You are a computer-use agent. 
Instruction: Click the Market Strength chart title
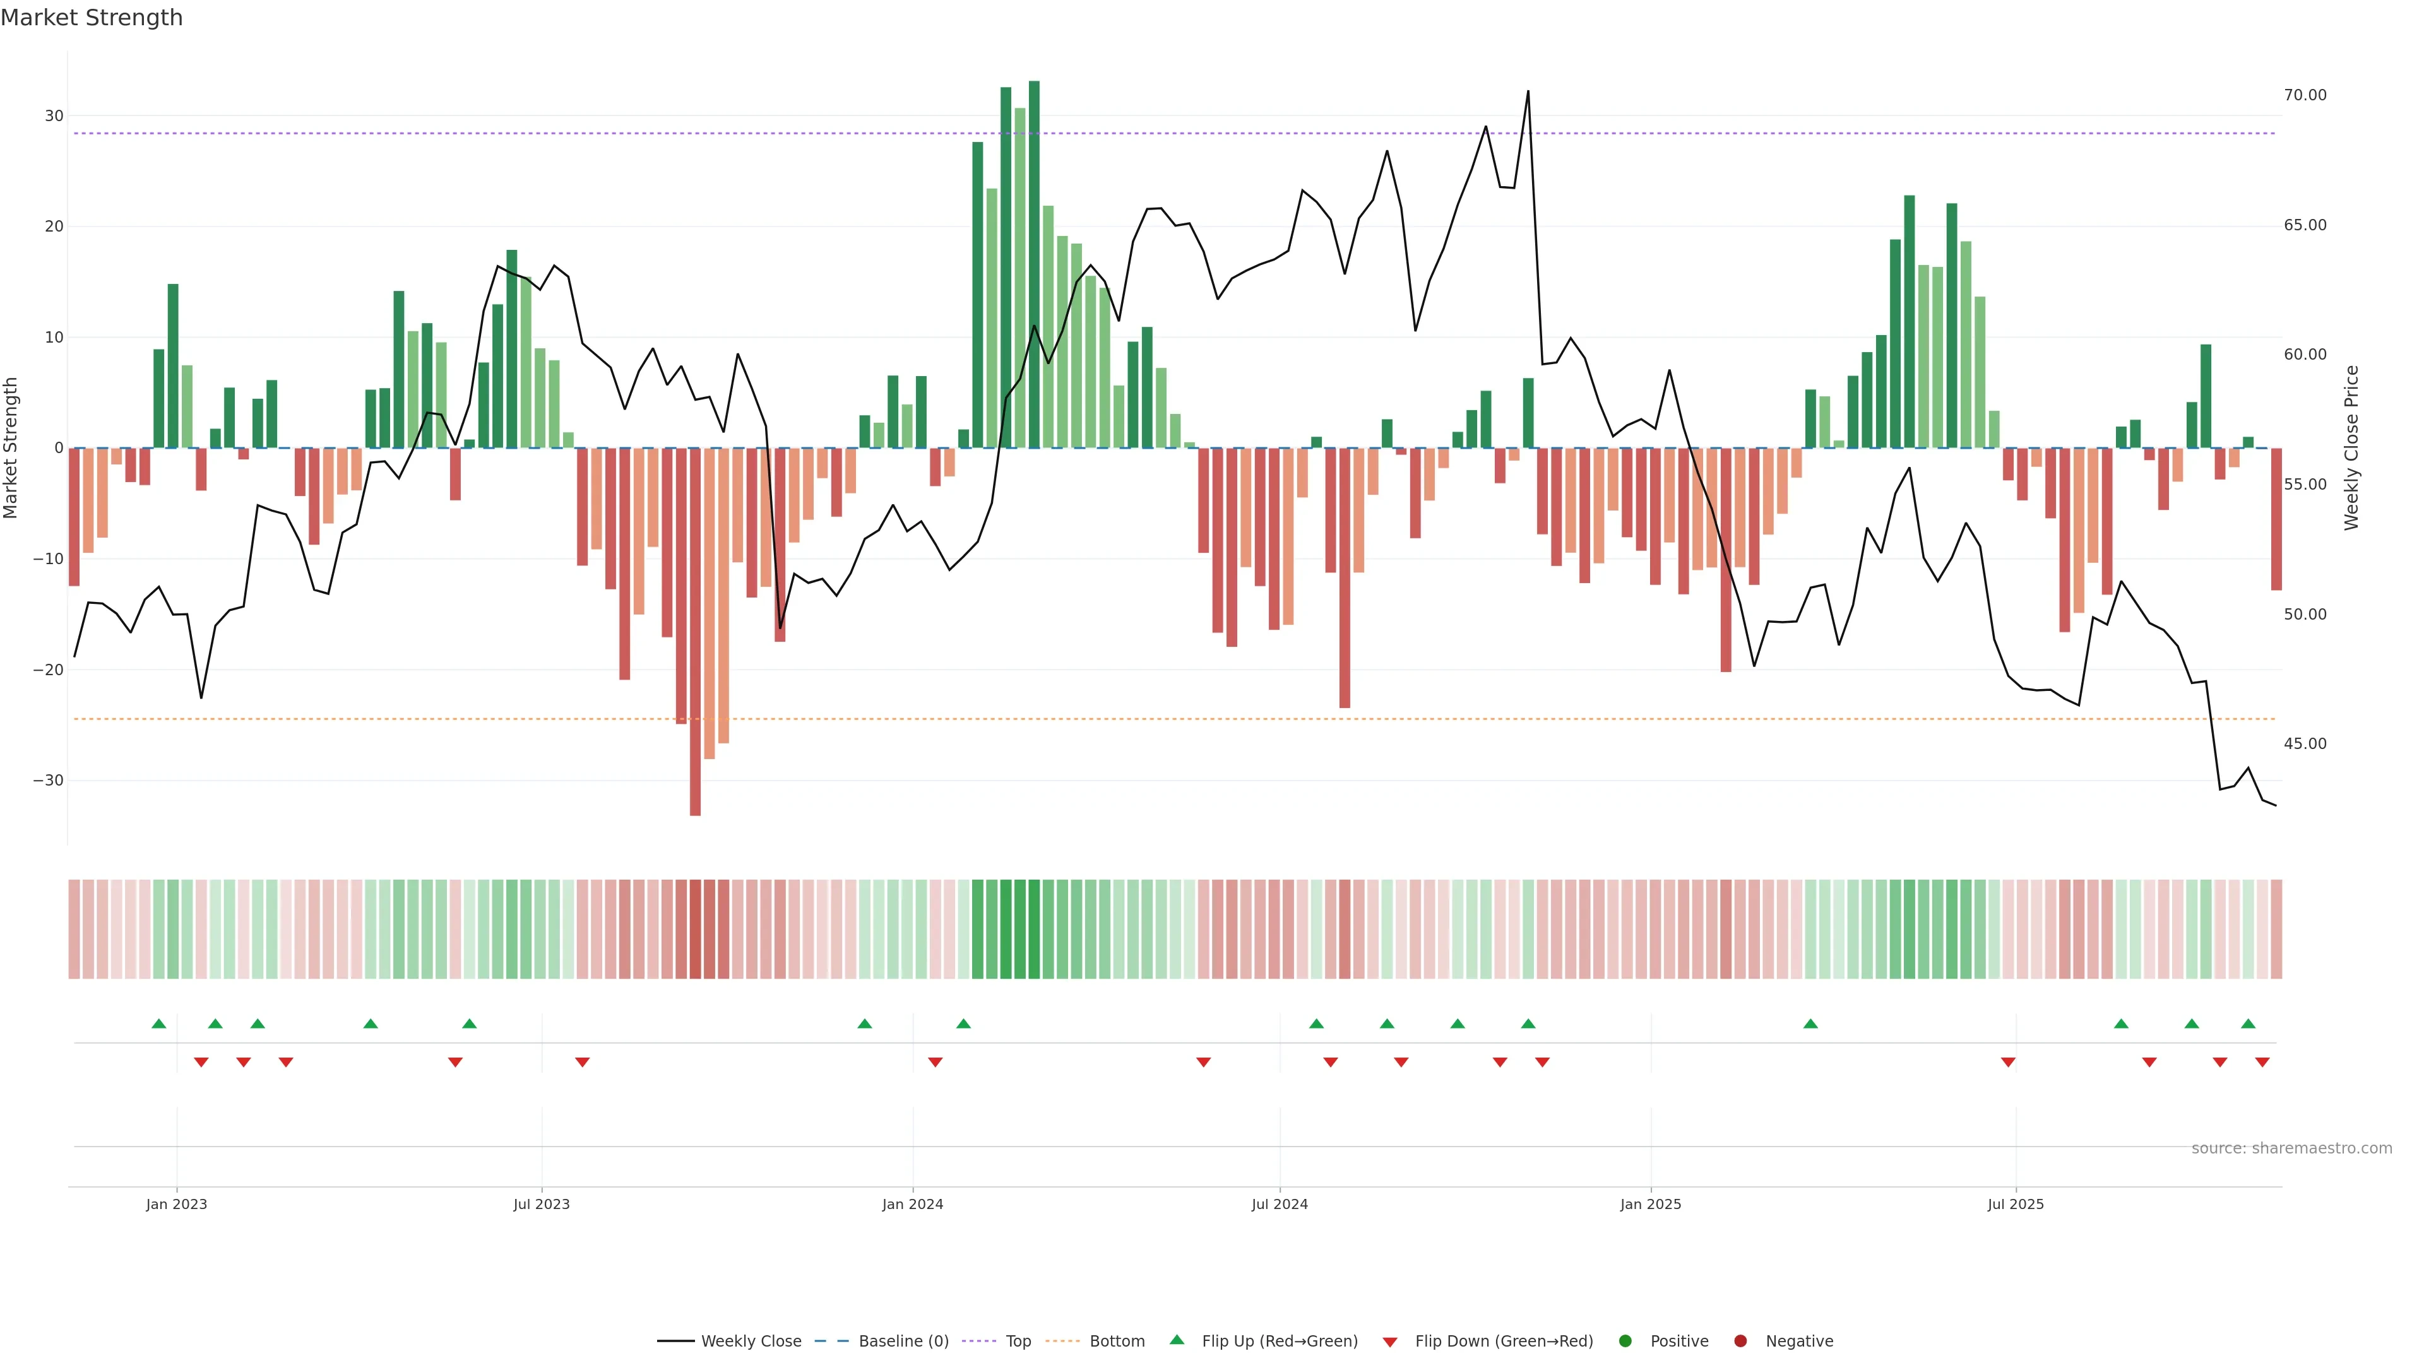point(92,18)
